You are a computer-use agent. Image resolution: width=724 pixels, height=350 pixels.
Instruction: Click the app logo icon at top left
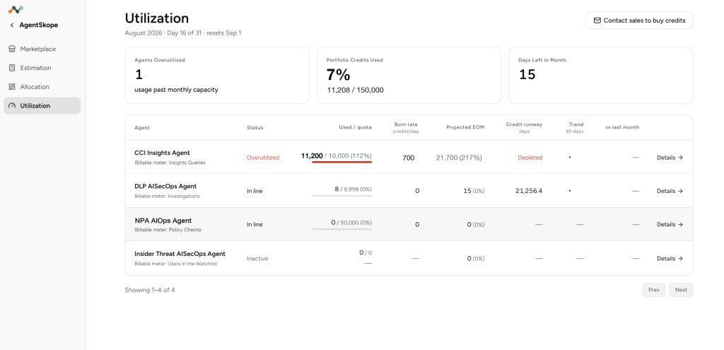pyautogui.click(x=16, y=9)
